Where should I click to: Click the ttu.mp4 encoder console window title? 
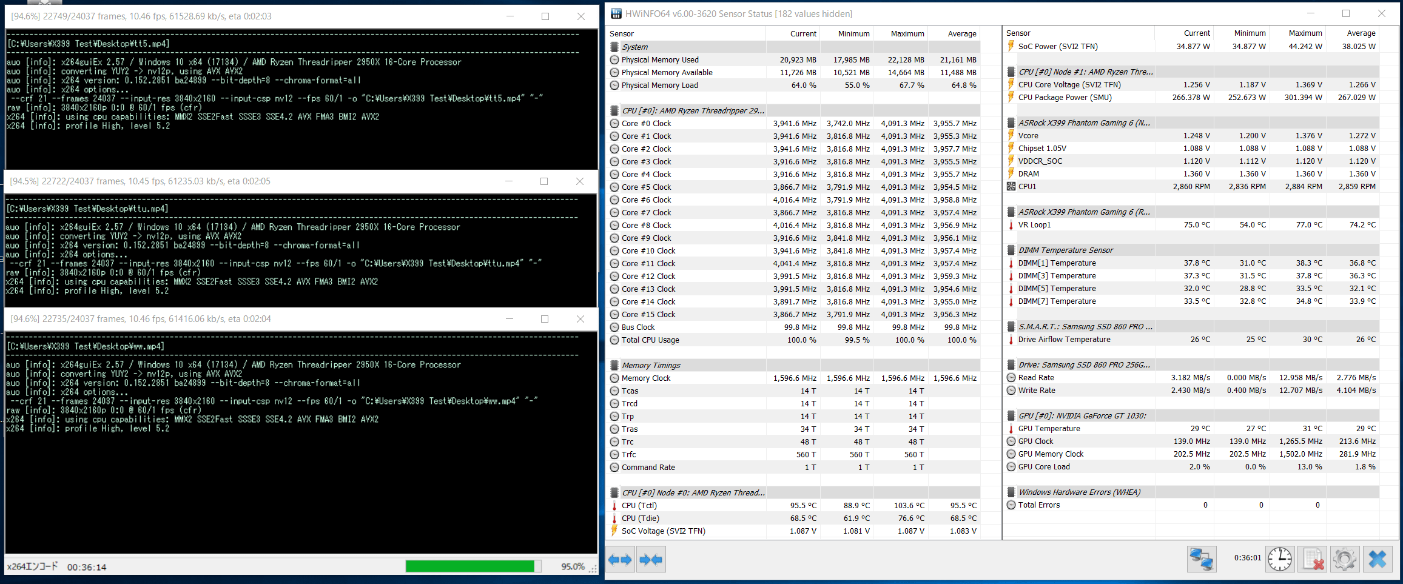(x=140, y=181)
